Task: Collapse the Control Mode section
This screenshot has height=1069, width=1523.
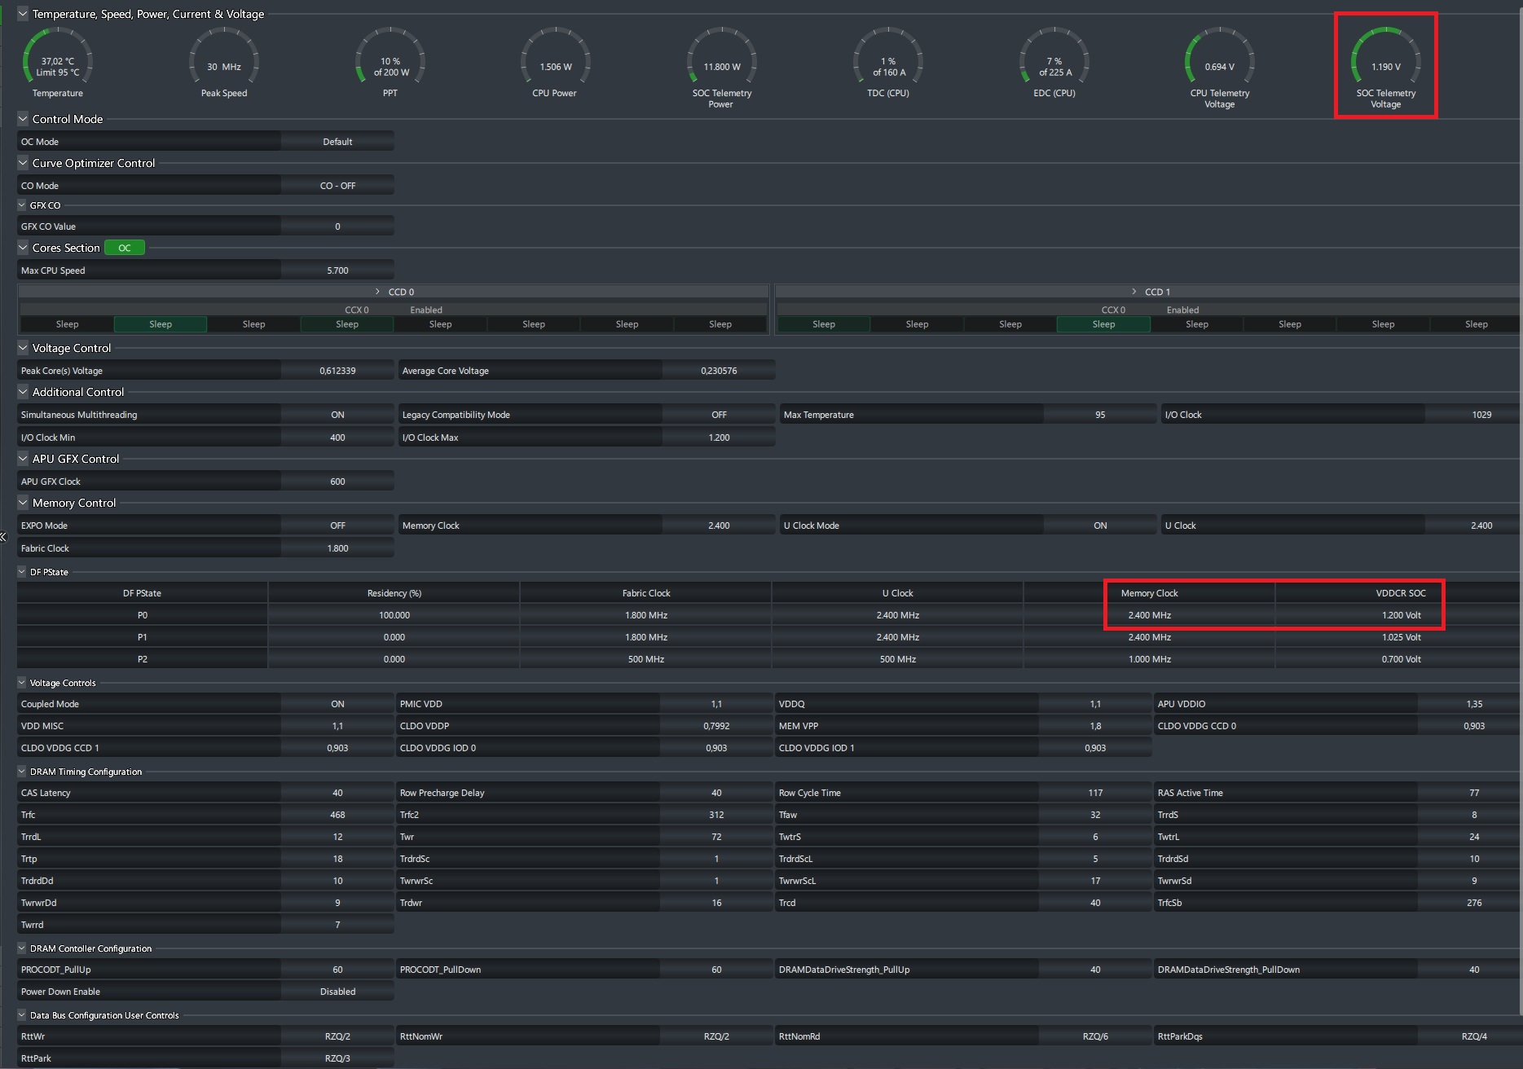Action: [x=23, y=119]
